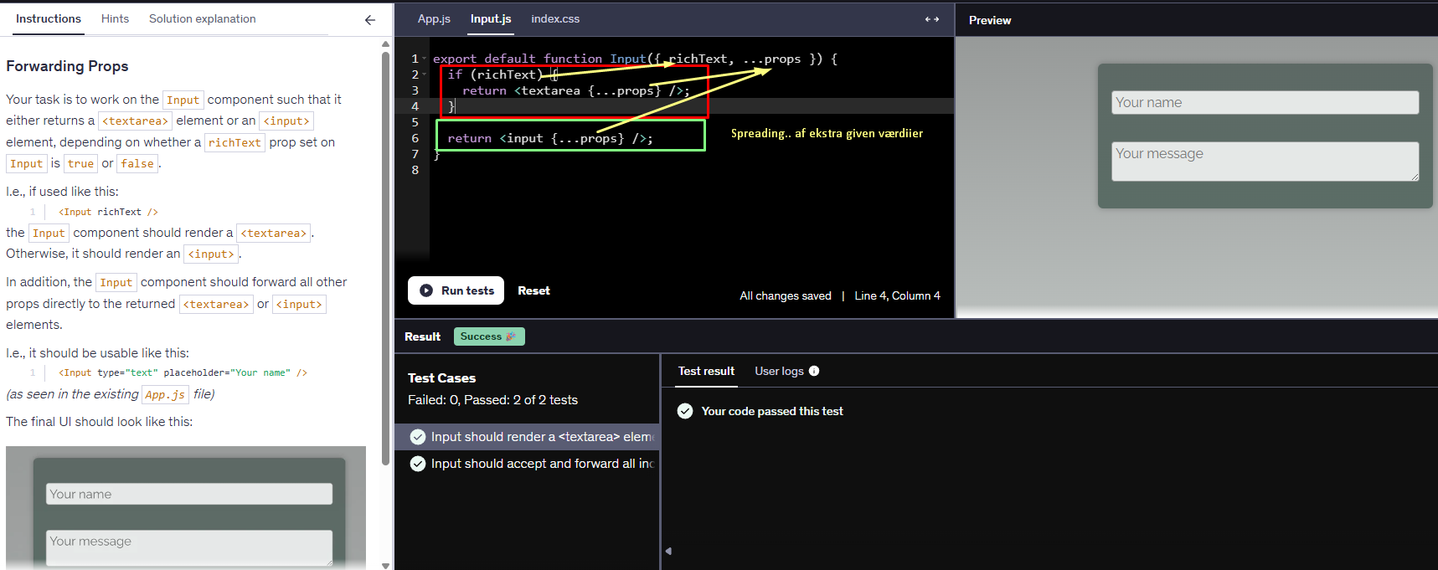The height and width of the screenshot is (570, 1438).
Task: Focus the 'Your name' input in Preview
Action: (x=1265, y=102)
